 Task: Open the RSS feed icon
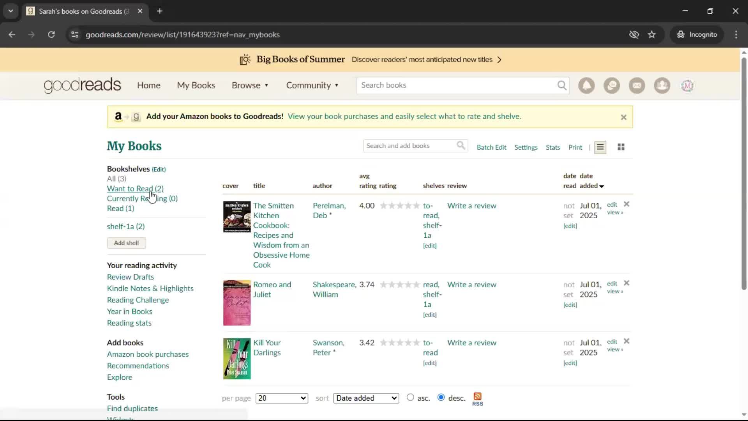pyautogui.click(x=478, y=399)
